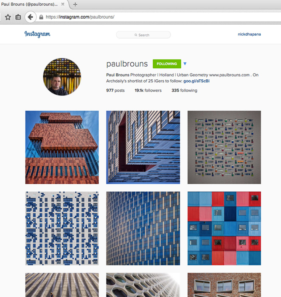Click the Instagram search field
Viewport: 281px width, 297px height.
(143, 35)
